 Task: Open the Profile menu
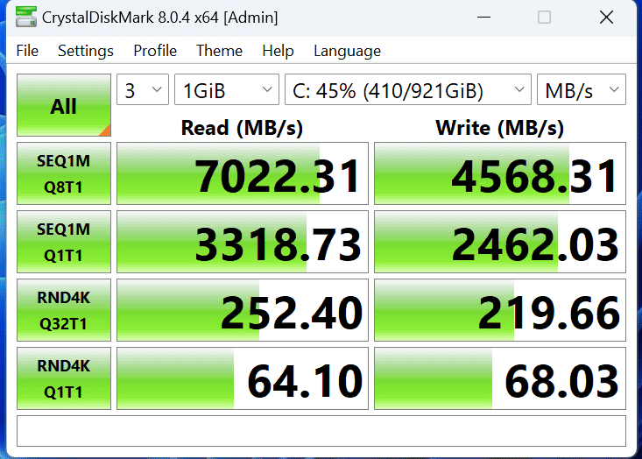point(155,51)
